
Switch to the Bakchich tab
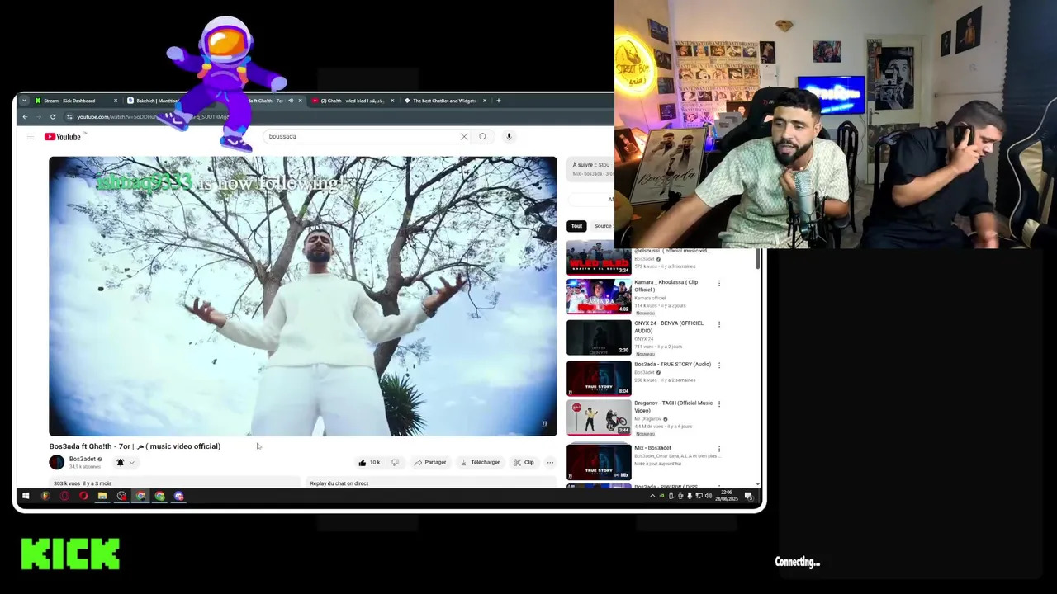point(157,101)
